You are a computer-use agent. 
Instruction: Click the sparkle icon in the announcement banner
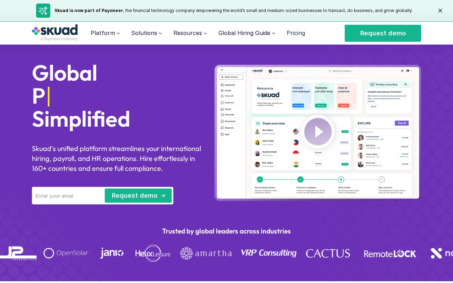tap(43, 11)
